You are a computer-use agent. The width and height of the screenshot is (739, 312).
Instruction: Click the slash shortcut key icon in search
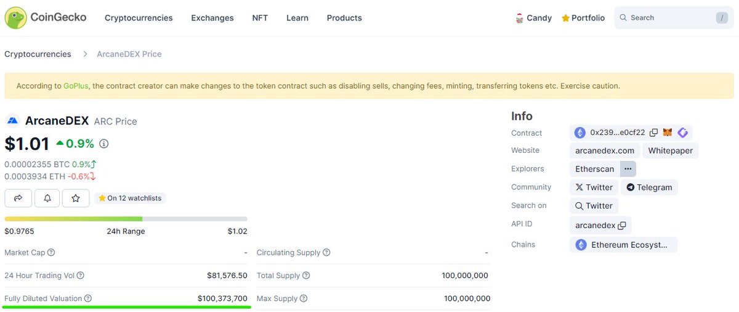[x=722, y=18]
